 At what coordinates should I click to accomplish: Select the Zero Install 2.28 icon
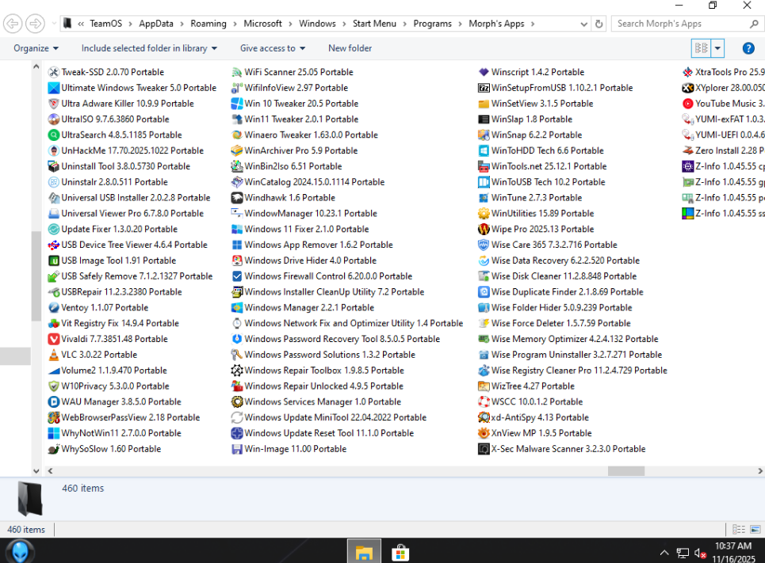tap(687, 150)
